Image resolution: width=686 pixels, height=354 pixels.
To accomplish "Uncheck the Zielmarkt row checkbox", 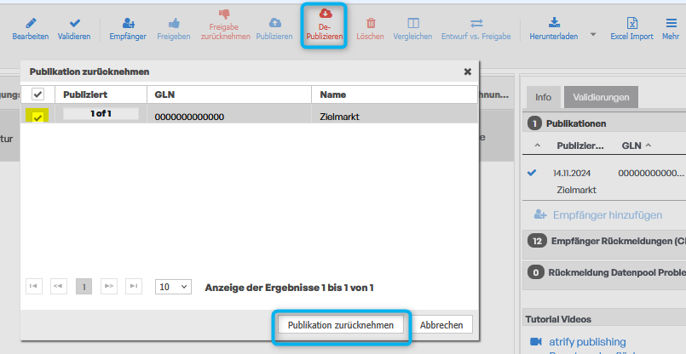I will click(x=37, y=117).
